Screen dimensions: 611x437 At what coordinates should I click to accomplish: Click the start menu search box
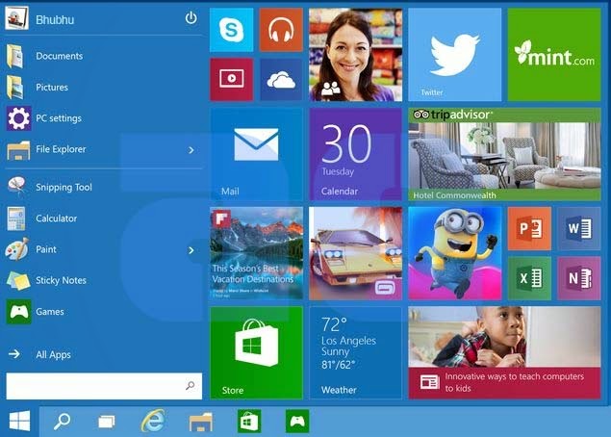tap(104, 386)
